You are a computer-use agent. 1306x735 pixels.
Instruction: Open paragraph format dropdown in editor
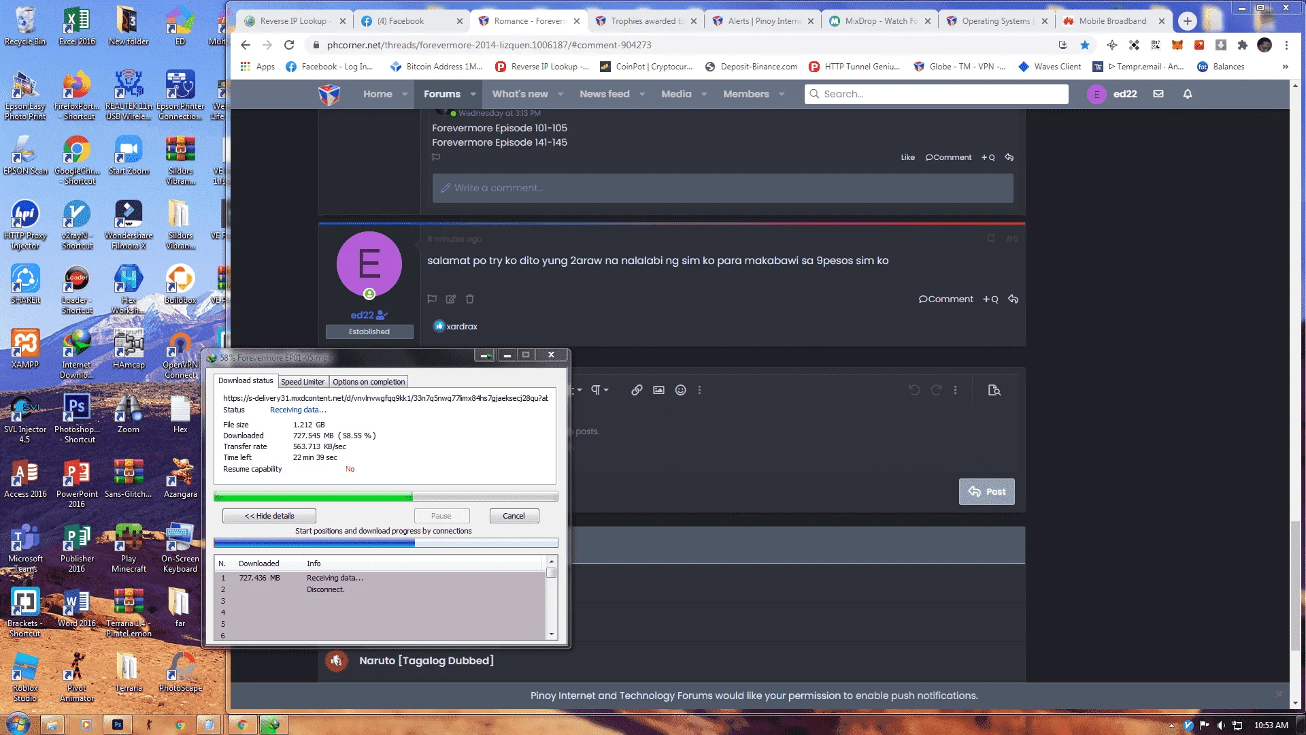(599, 390)
